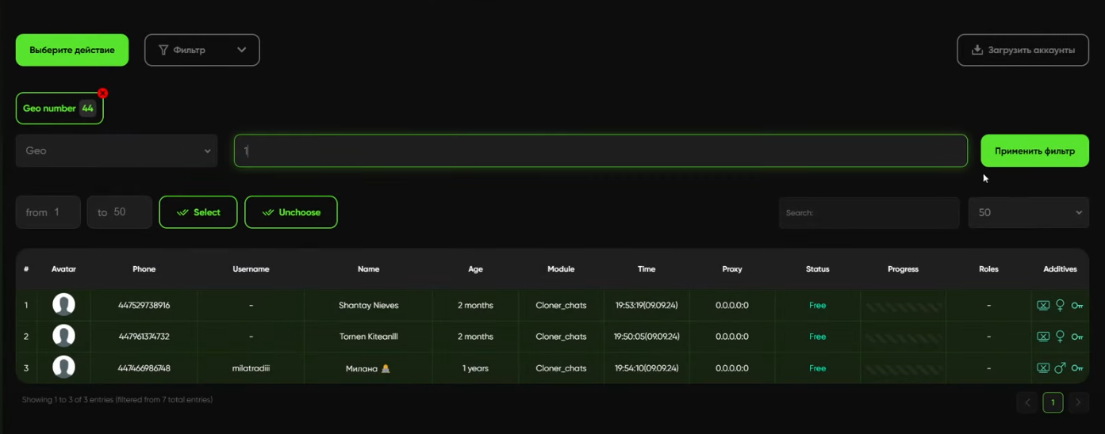Click the Select rows button
The width and height of the screenshot is (1105, 434).
click(198, 212)
